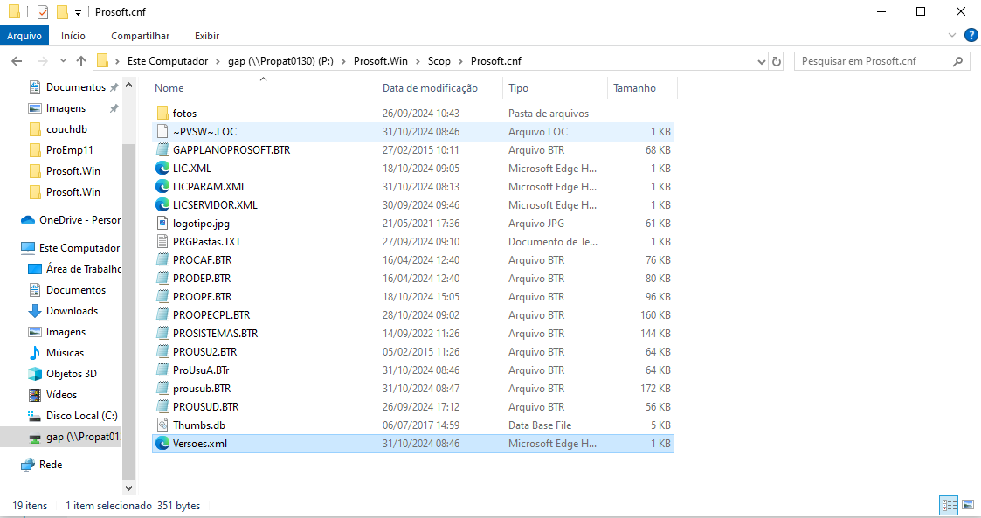
Task: Select the LICSERVIDOR.XML Edge icon
Action: tap(162, 205)
